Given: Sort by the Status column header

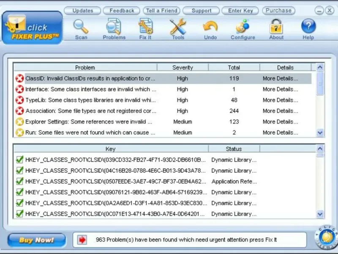Looking at the screenshot, I should coord(234,149).
